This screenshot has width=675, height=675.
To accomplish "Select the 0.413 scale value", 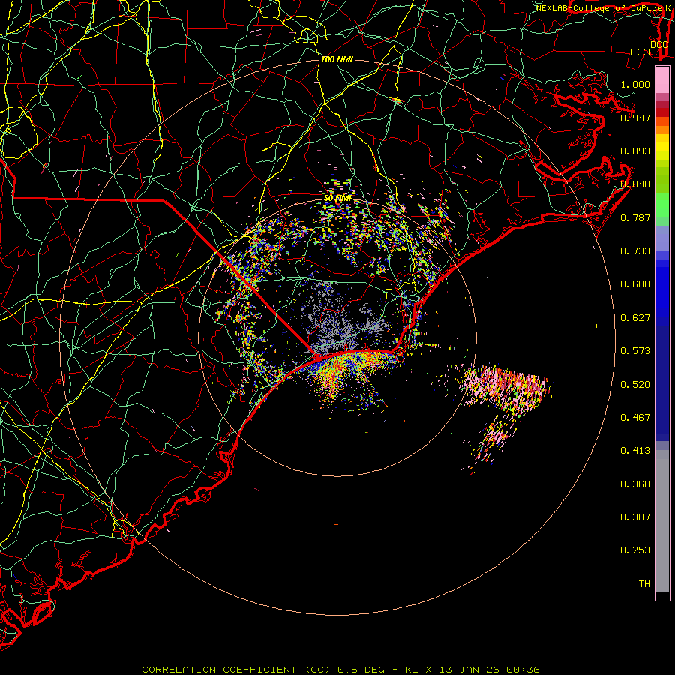I will click(635, 451).
